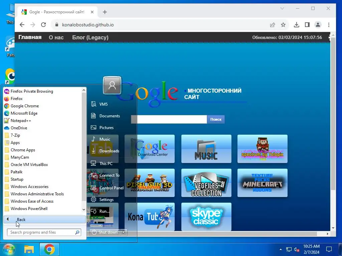Open the Skype Classic tile

pyautogui.click(x=206, y=217)
